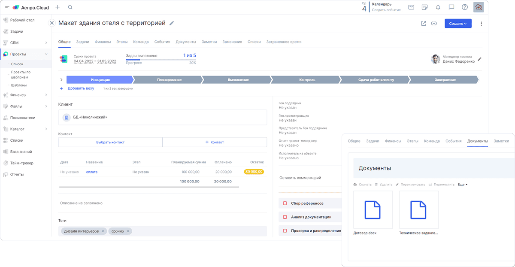Click the notifications bell icon
The width and height of the screenshot is (515, 267).
pos(438,7)
